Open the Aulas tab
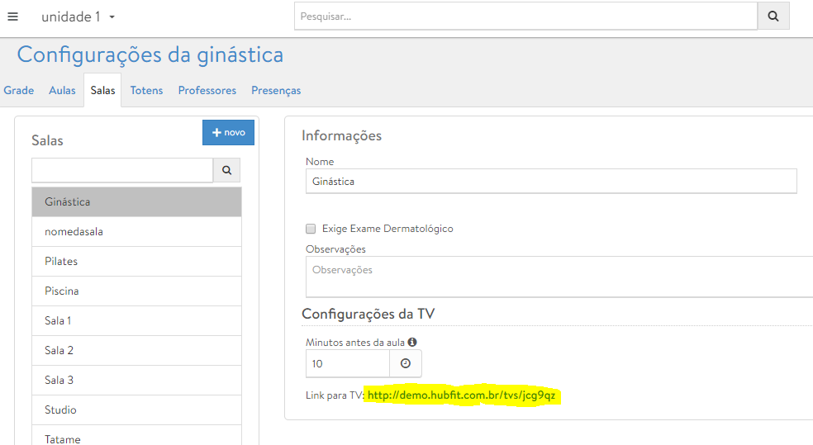The width and height of the screenshot is (813, 445). tap(62, 91)
